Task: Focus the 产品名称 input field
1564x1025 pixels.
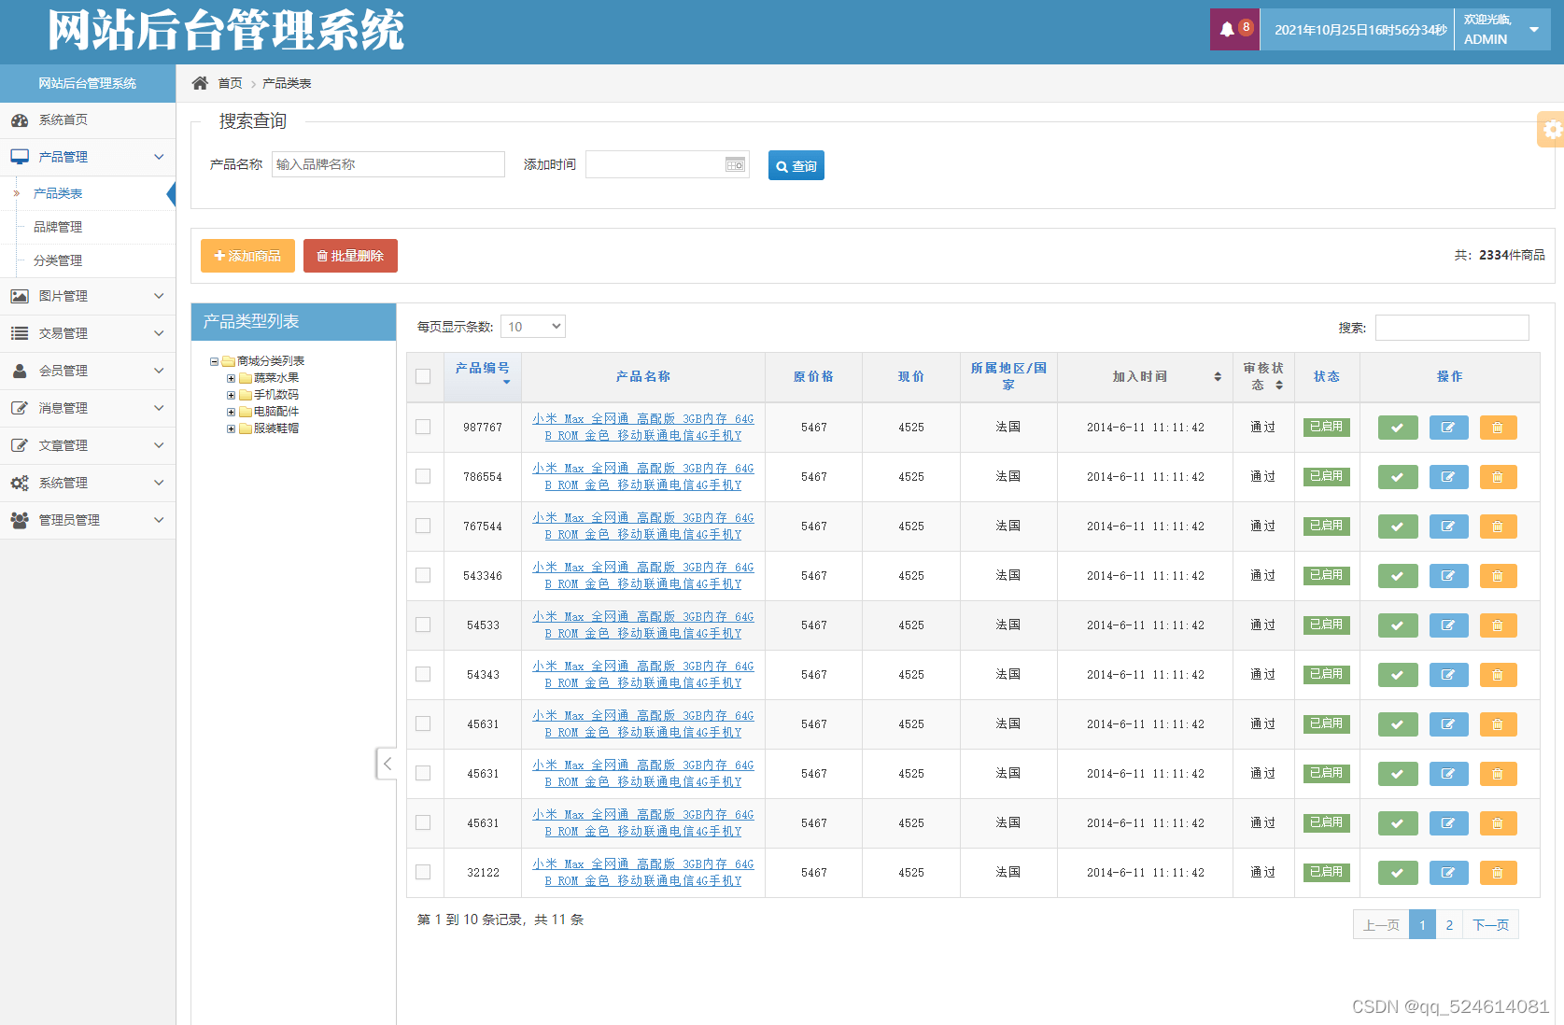Action: 388,164
